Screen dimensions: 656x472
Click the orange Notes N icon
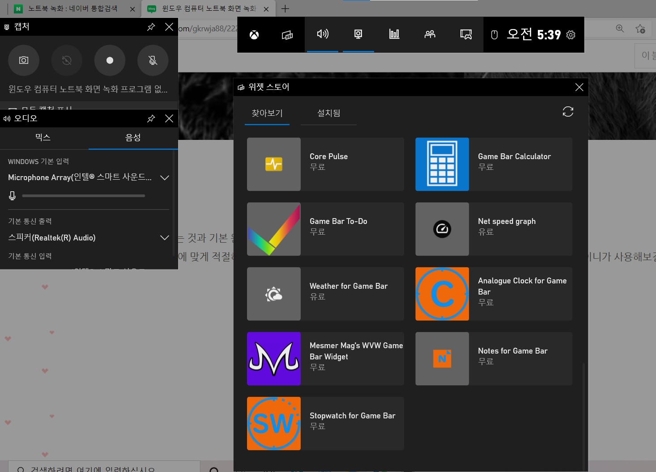pos(442,358)
